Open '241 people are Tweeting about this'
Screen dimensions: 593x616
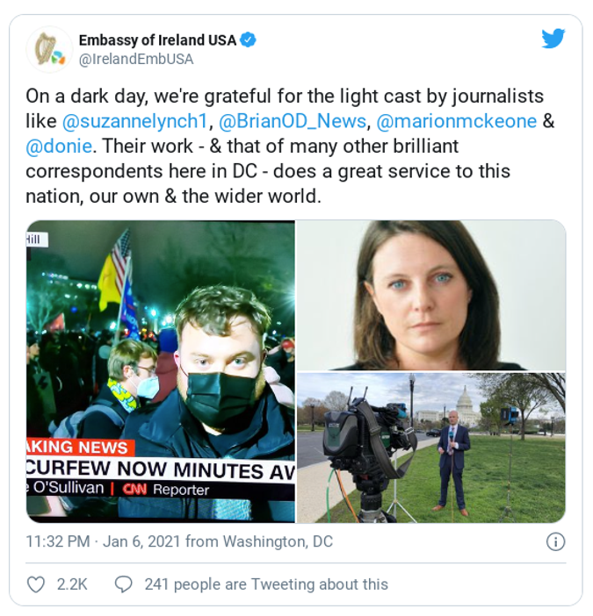(266, 584)
